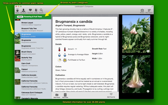Select California Fremontia 'California' row
168x105 pixels.
[33, 82]
